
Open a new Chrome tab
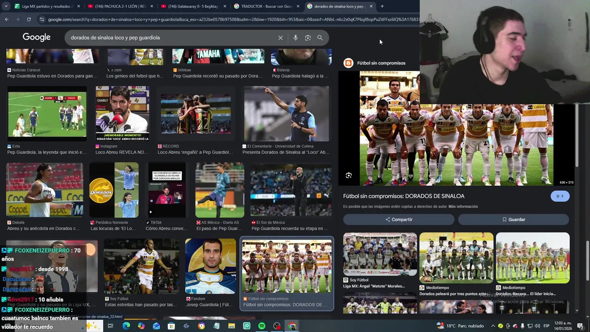pyautogui.click(x=382, y=6)
